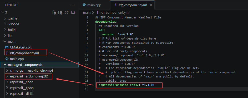Select the idf_component.yml editor tab

click(x=132, y=5)
